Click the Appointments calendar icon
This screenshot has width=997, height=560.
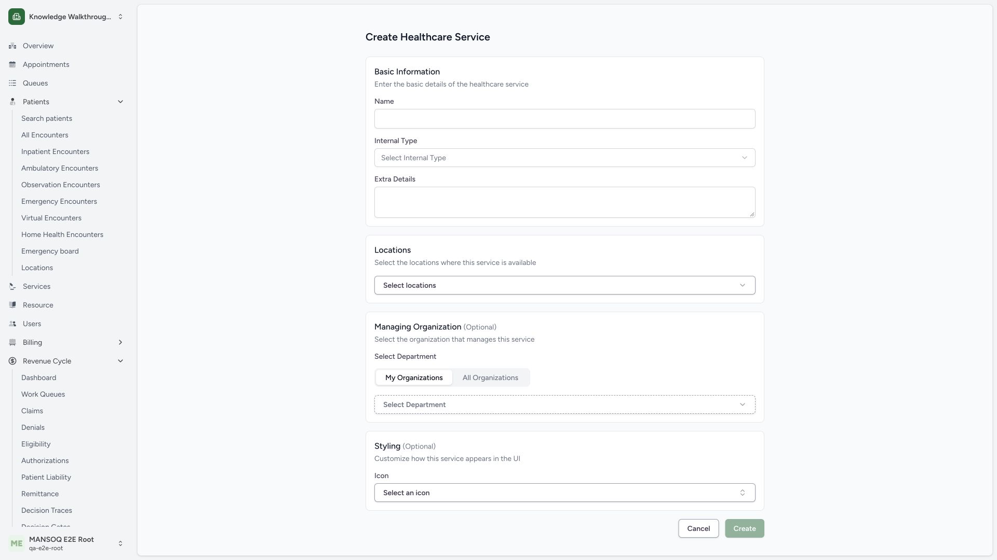(12, 64)
